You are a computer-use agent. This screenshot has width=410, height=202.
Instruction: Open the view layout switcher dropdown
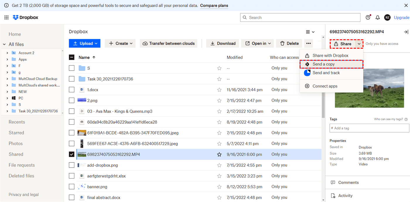[x=310, y=32]
